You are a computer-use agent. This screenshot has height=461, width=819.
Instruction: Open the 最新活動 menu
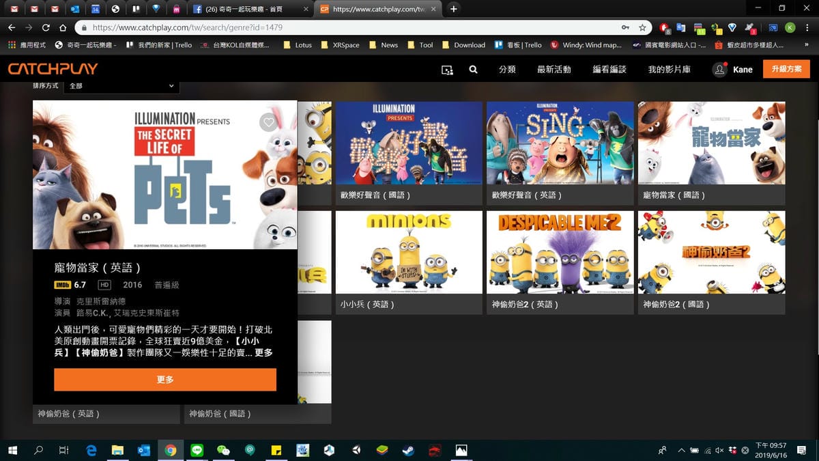coord(554,70)
